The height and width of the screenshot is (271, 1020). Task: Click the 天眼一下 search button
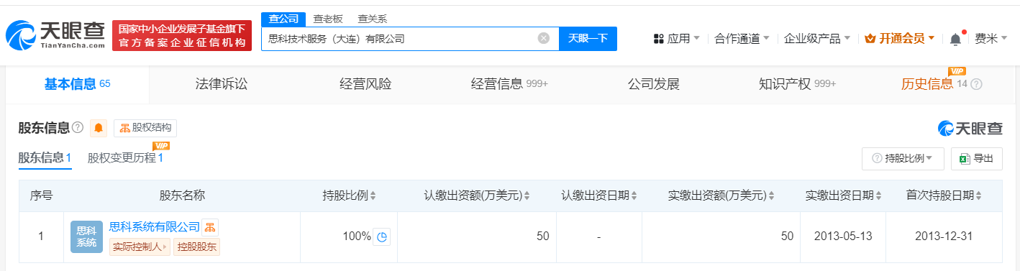click(588, 39)
